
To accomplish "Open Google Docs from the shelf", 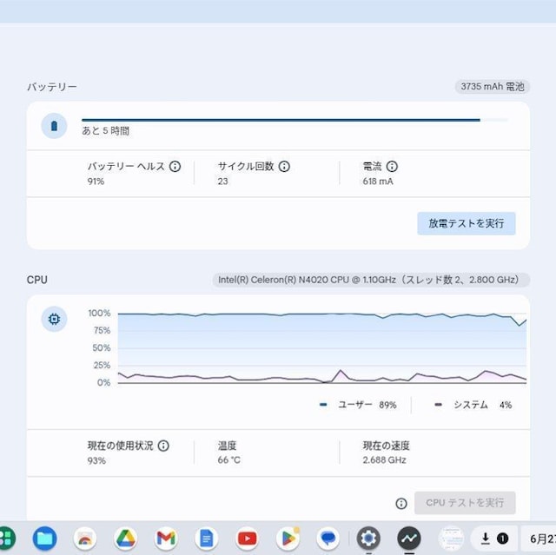I will 206,538.
